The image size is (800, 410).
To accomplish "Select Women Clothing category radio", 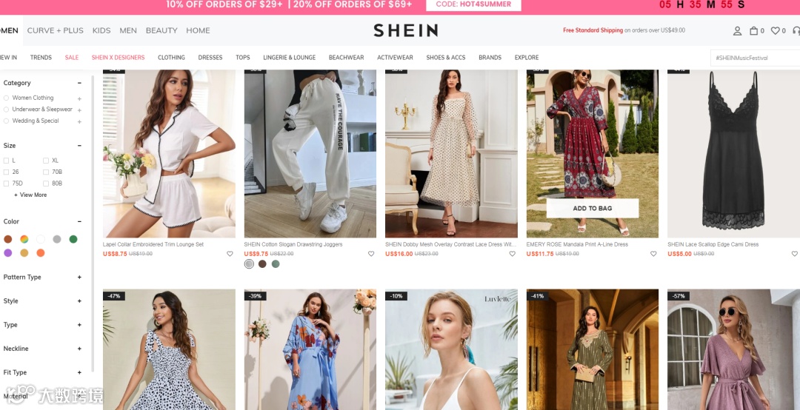I will tap(6, 98).
